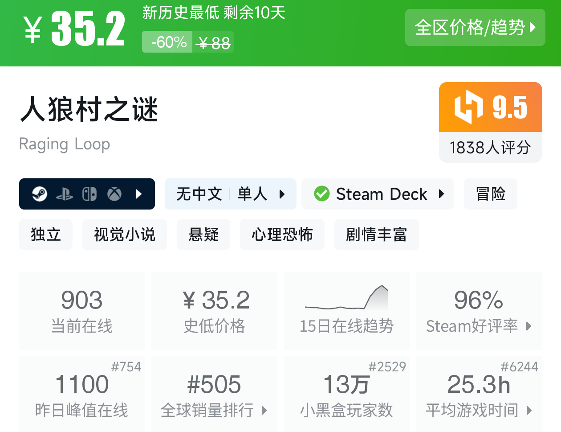Image resolution: width=561 pixels, height=432 pixels.
Task: Select the 冒险 genre tag
Action: click(491, 194)
